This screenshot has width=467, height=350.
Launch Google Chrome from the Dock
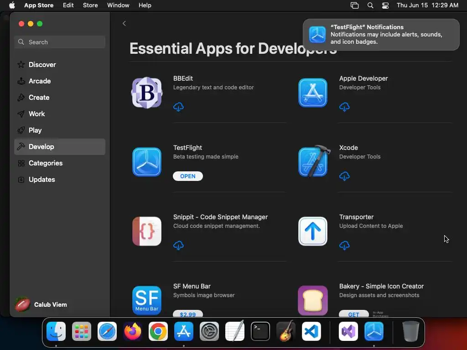coord(158,331)
